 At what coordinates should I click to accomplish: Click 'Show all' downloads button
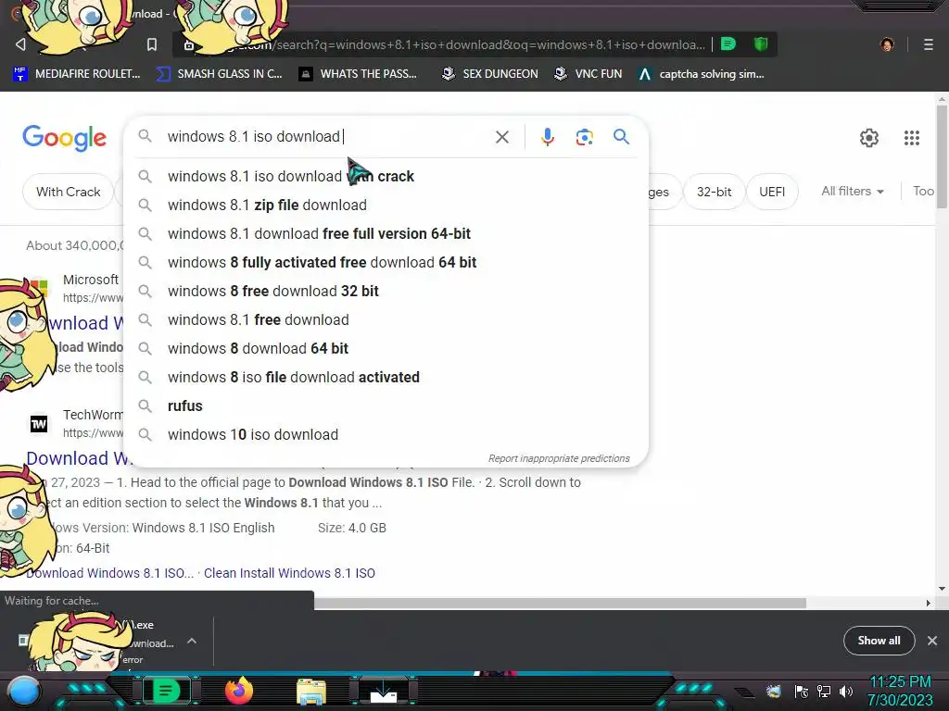click(x=879, y=641)
